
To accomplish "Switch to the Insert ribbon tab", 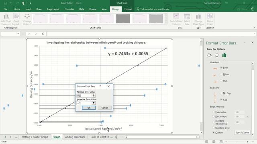I will pyautogui.click(x=28, y=9).
